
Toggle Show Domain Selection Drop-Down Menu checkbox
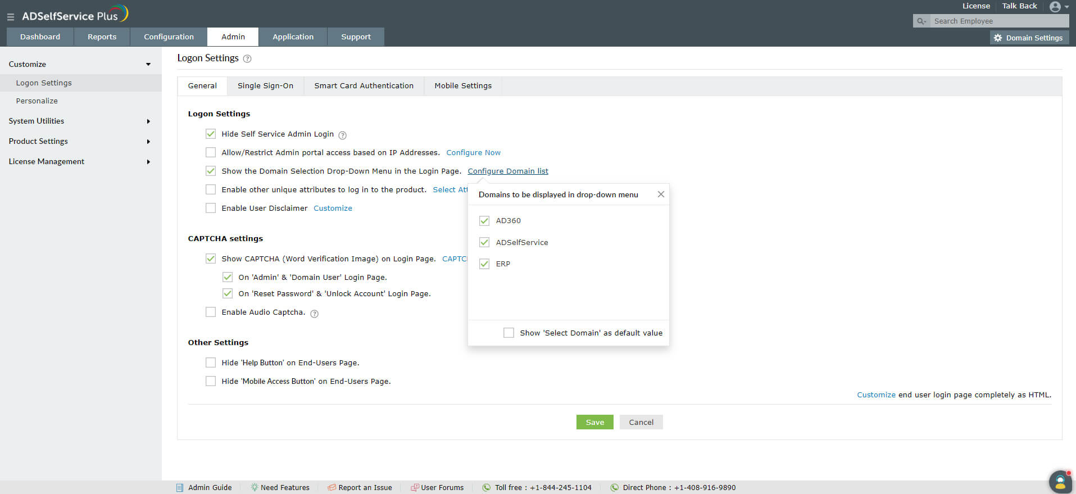click(211, 171)
